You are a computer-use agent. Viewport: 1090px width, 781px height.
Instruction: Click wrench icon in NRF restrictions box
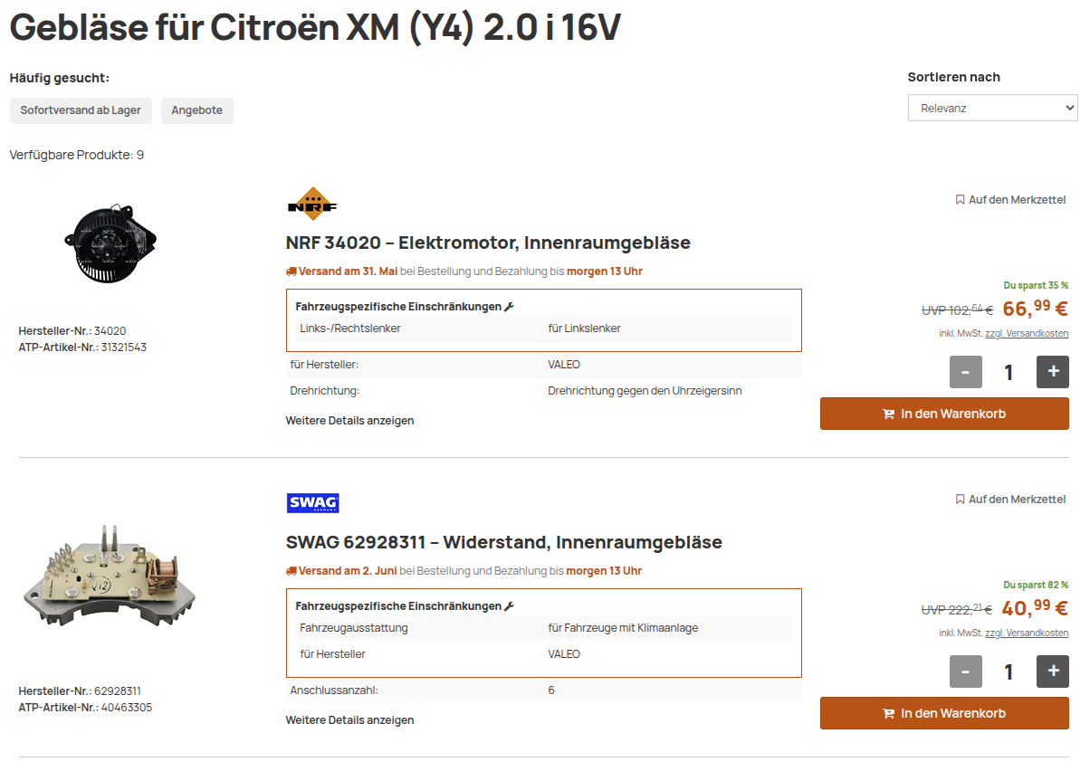[x=509, y=307]
